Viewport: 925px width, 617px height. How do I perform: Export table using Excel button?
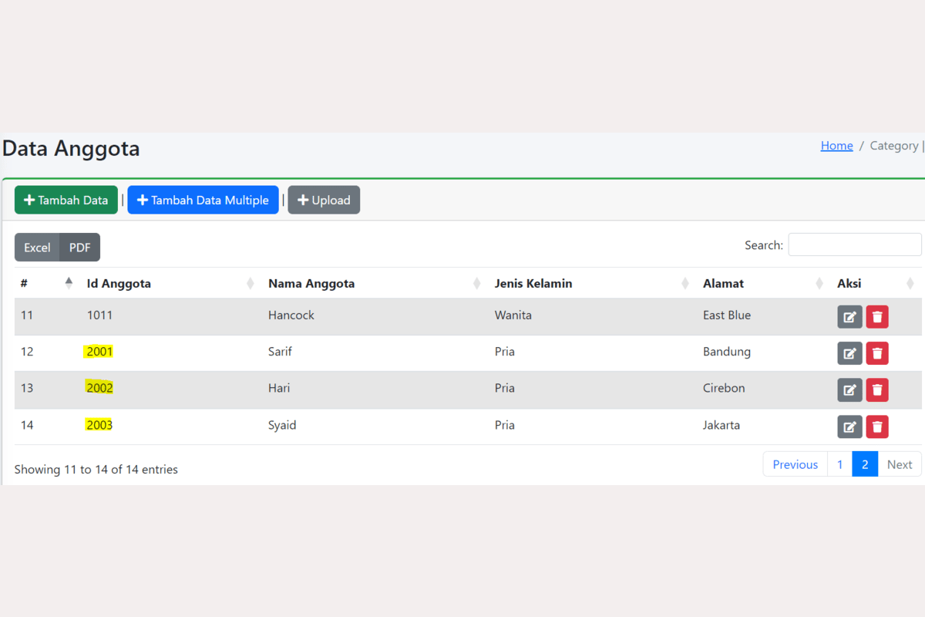point(37,248)
